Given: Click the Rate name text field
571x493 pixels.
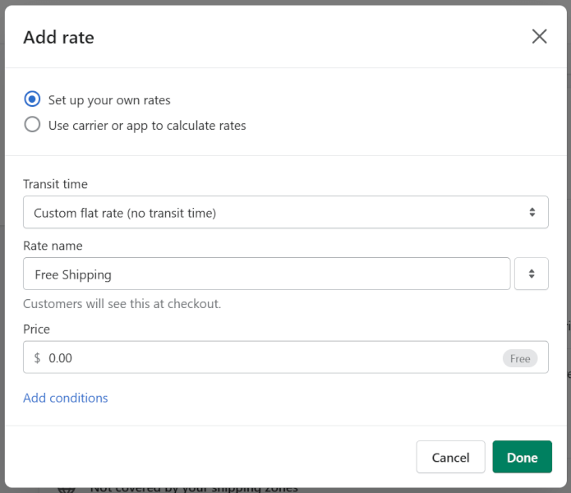Looking at the screenshot, I should point(266,274).
